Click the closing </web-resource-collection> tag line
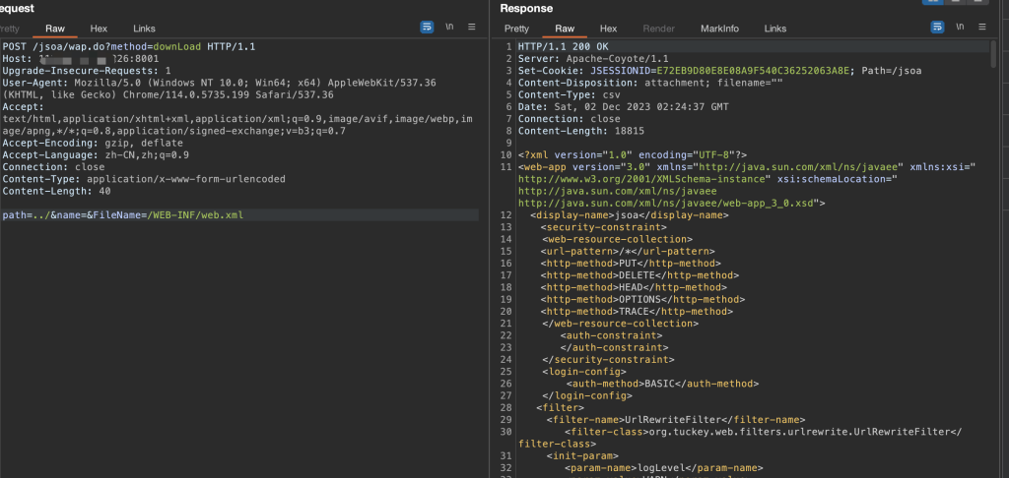Image resolution: width=1009 pixels, height=478 pixels. 621,324
